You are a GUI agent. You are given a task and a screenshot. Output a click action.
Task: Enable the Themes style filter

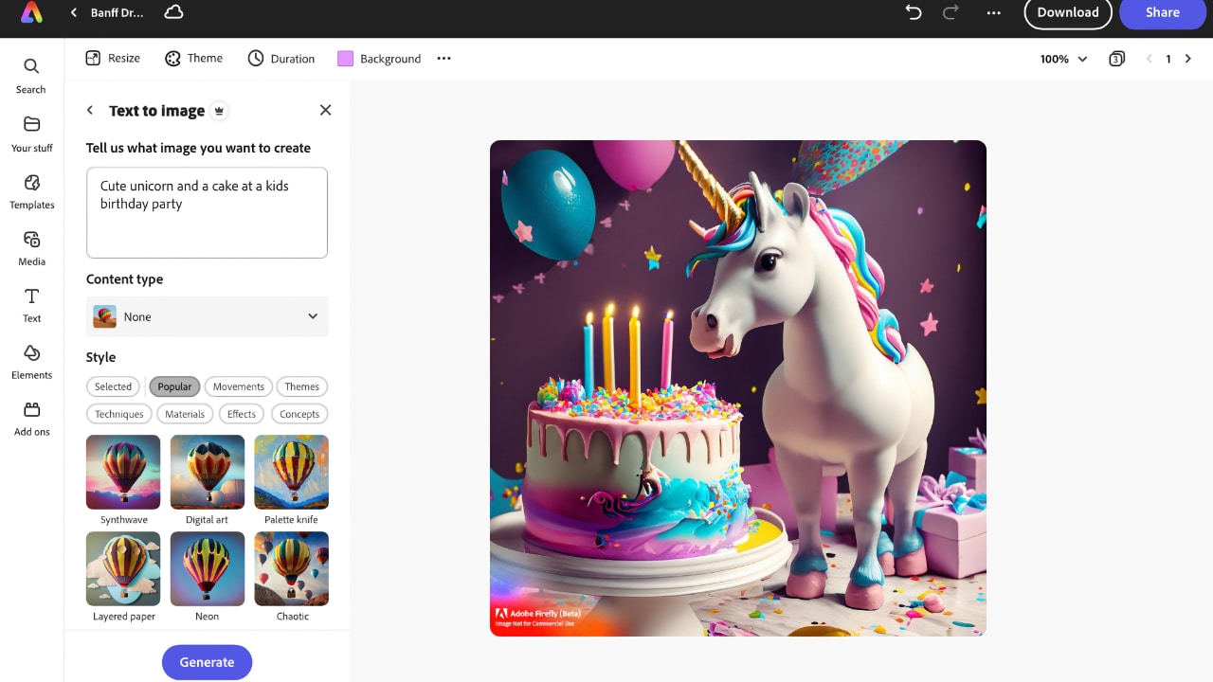[301, 386]
